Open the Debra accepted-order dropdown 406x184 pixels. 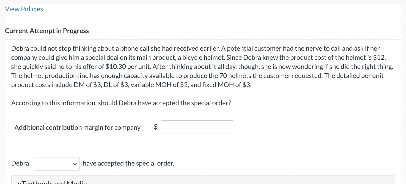pos(56,164)
